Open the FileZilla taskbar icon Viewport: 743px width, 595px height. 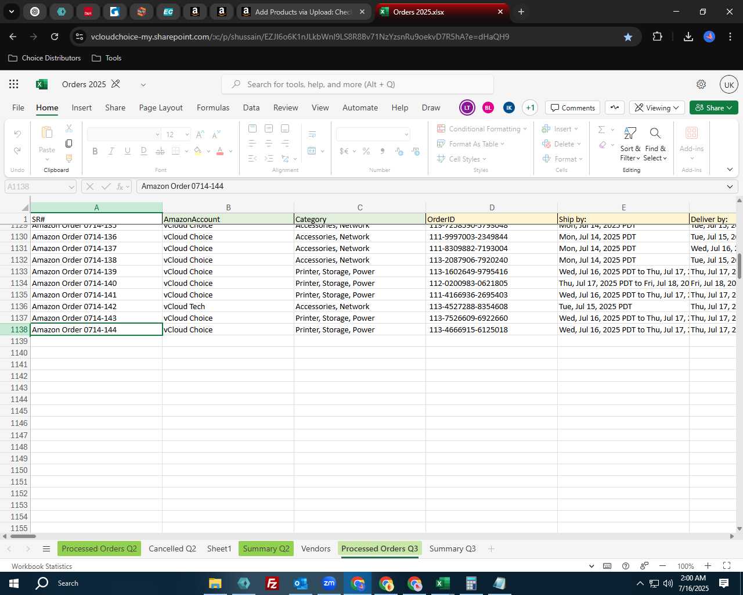point(272,583)
